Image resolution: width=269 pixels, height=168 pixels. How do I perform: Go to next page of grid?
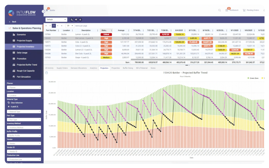tap(58, 26)
